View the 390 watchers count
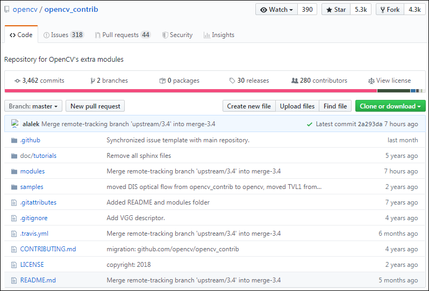Image resolution: width=429 pixels, height=291 pixels. pos(308,10)
